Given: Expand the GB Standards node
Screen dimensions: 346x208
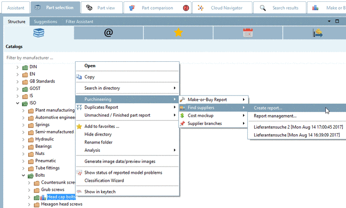Looking at the screenshot, I should coord(18,82).
